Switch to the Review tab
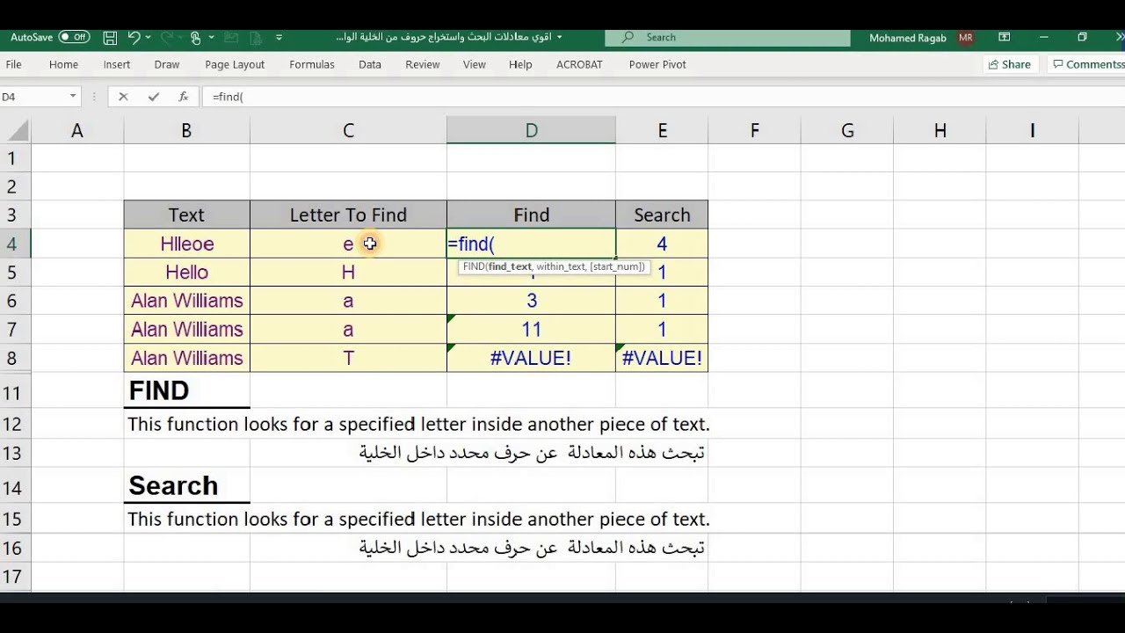 tap(422, 64)
